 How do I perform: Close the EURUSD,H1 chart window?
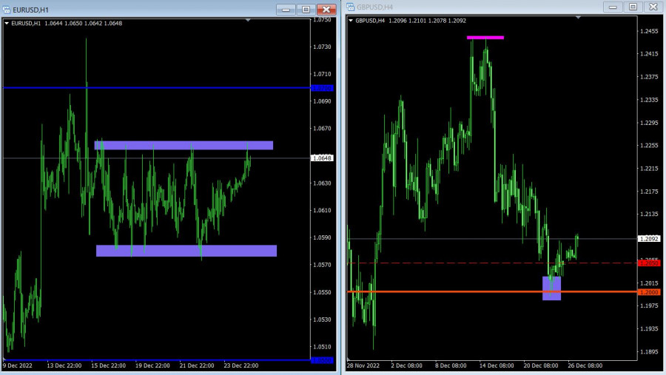coord(326,10)
